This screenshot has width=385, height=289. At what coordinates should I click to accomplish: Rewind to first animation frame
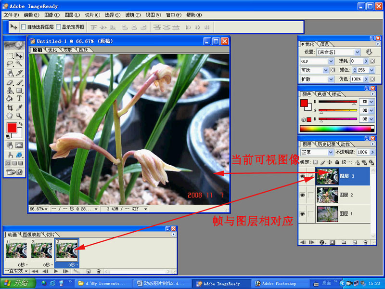click(x=35, y=271)
